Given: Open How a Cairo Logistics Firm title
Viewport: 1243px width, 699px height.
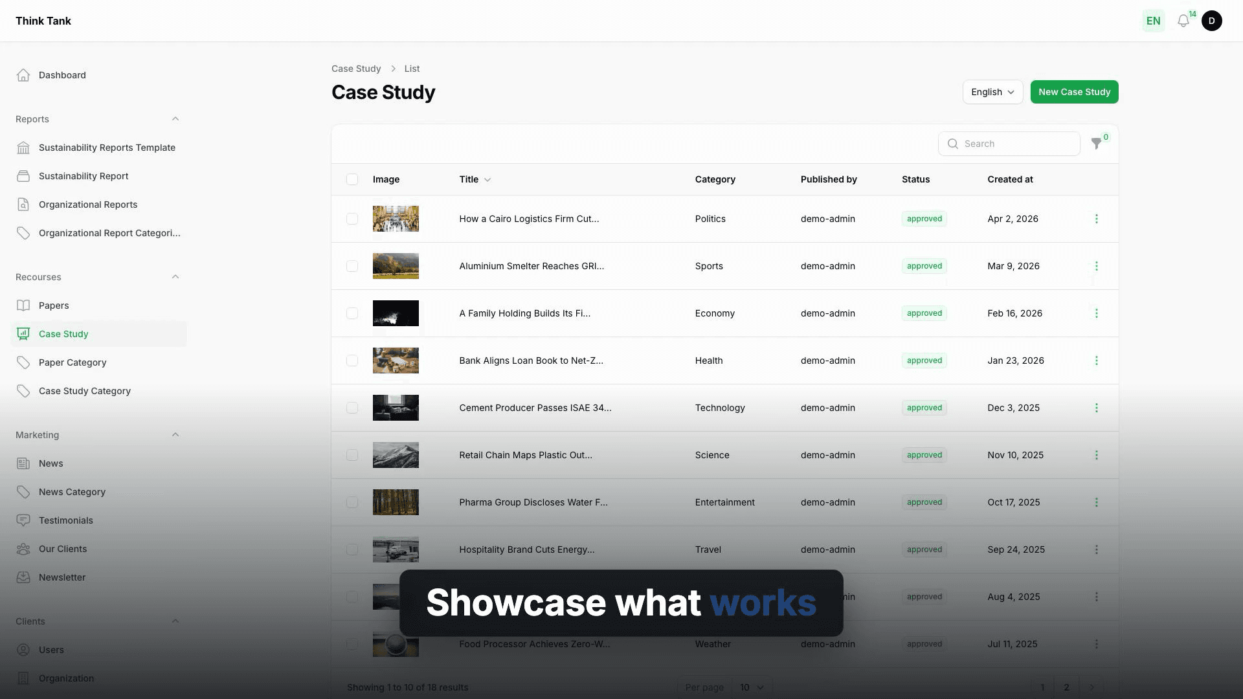Looking at the screenshot, I should tap(529, 219).
